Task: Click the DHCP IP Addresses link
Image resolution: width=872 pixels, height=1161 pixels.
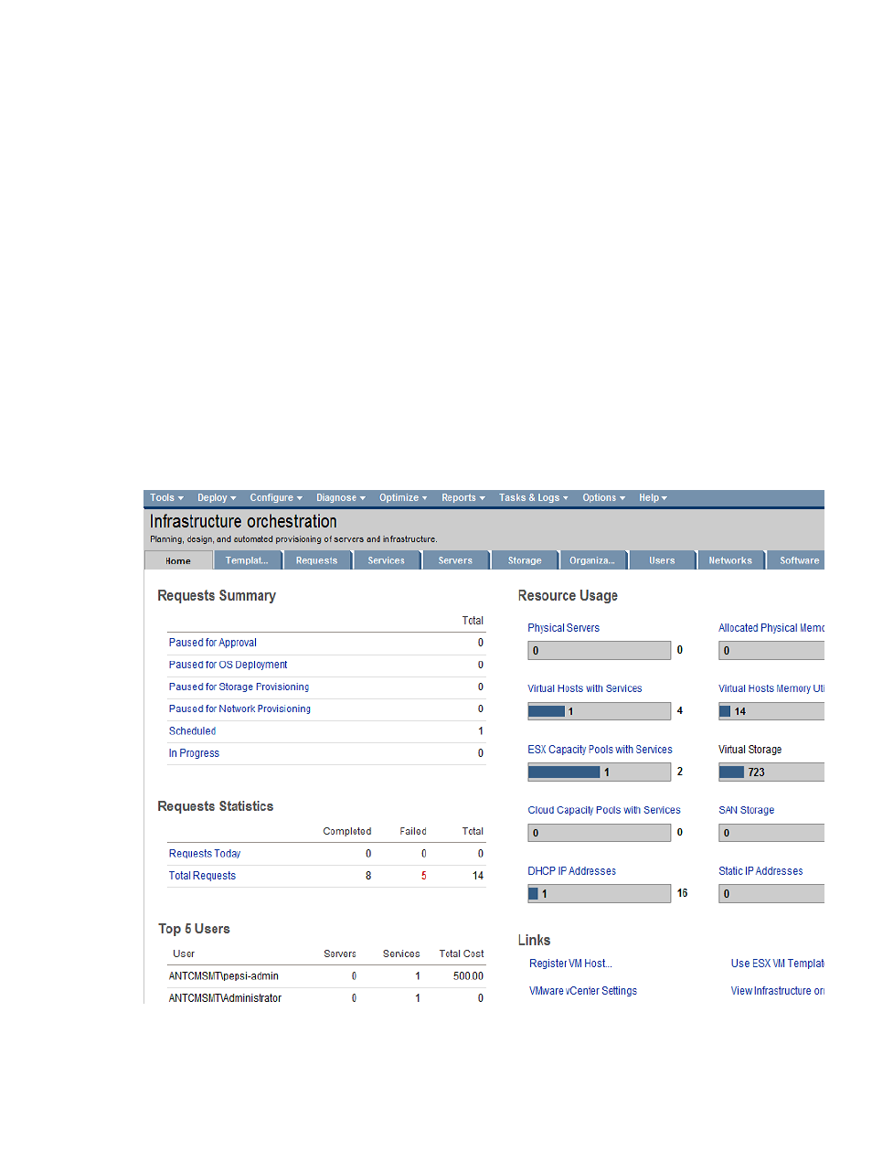Action: pos(572,871)
